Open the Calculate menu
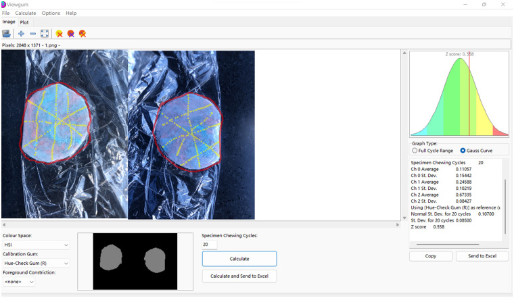 point(26,13)
